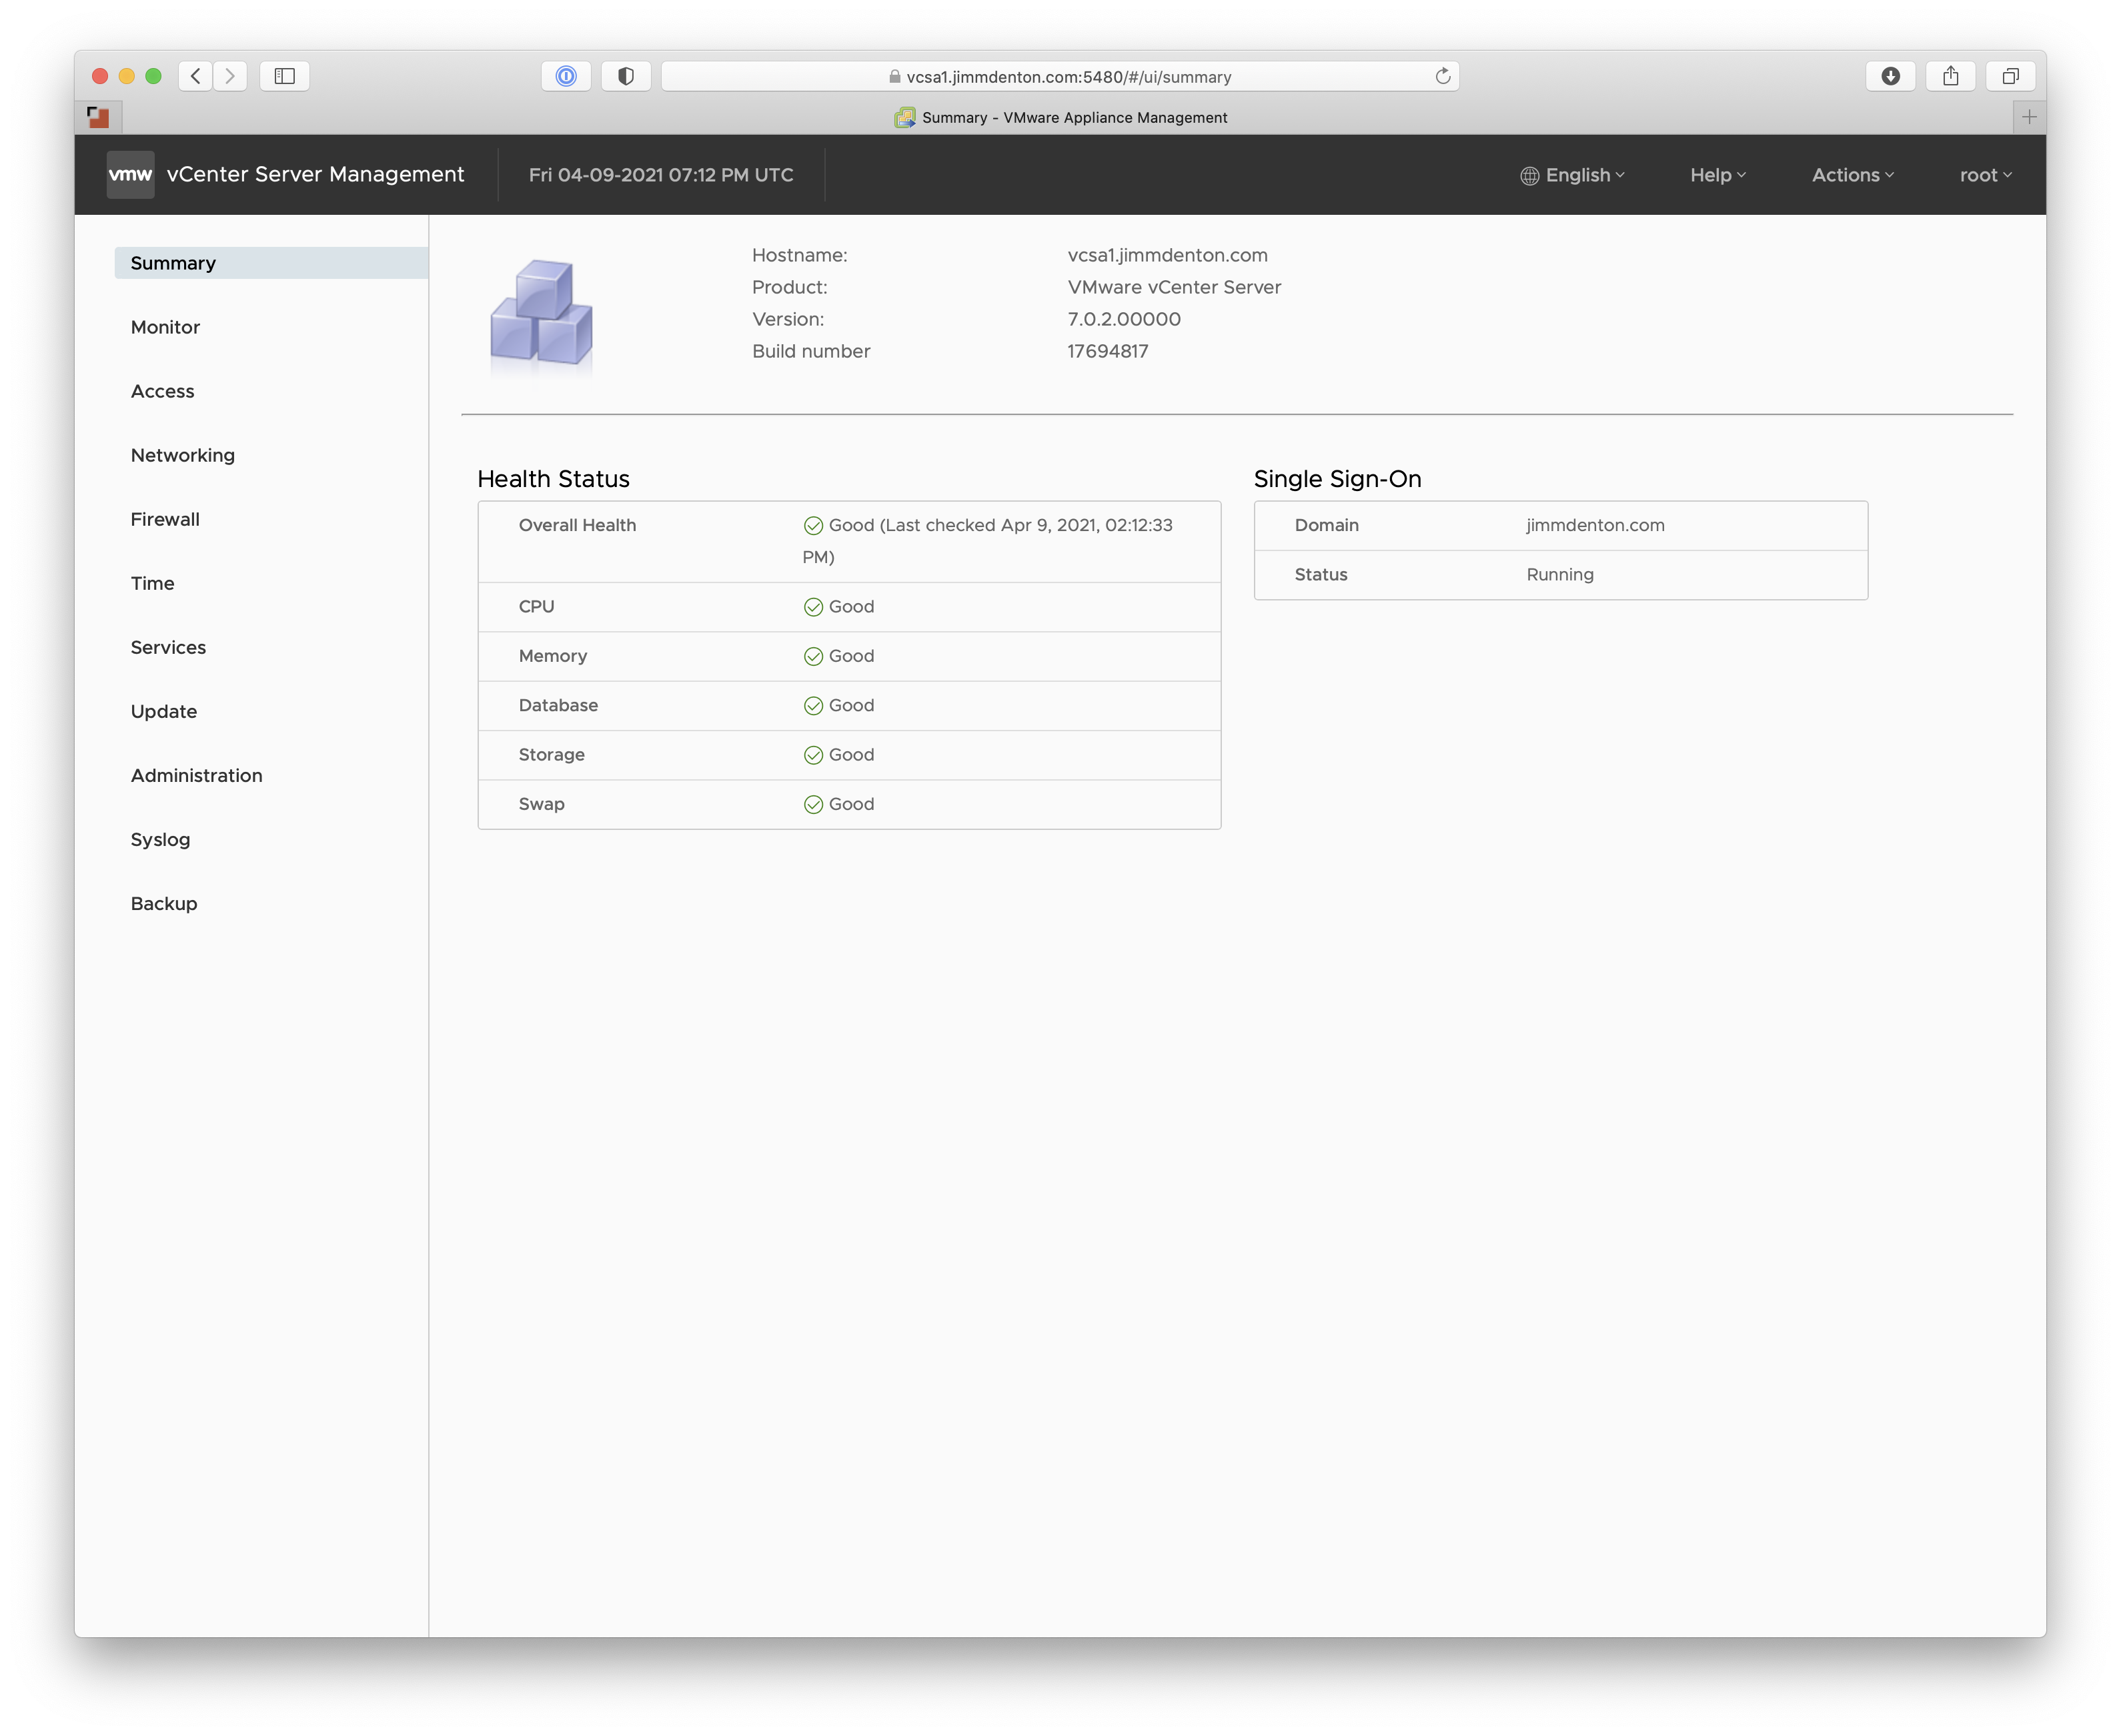Reload page with the refresh icon

pyautogui.click(x=1442, y=76)
